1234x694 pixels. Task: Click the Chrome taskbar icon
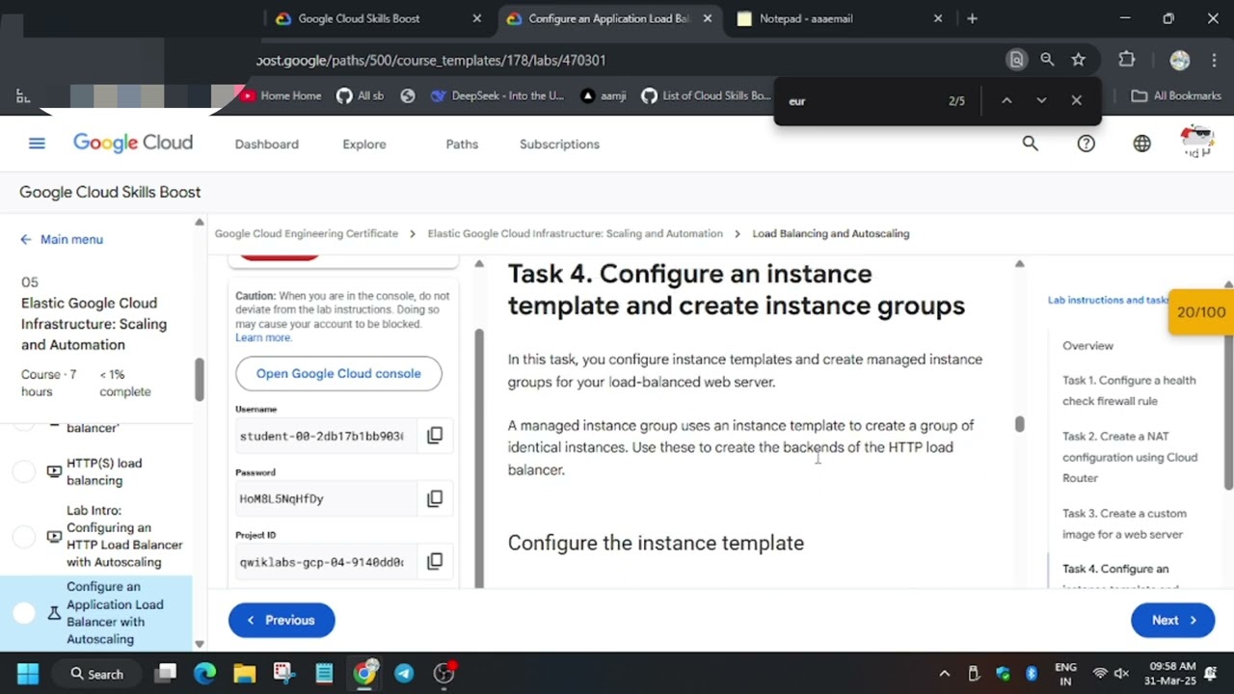tap(363, 673)
